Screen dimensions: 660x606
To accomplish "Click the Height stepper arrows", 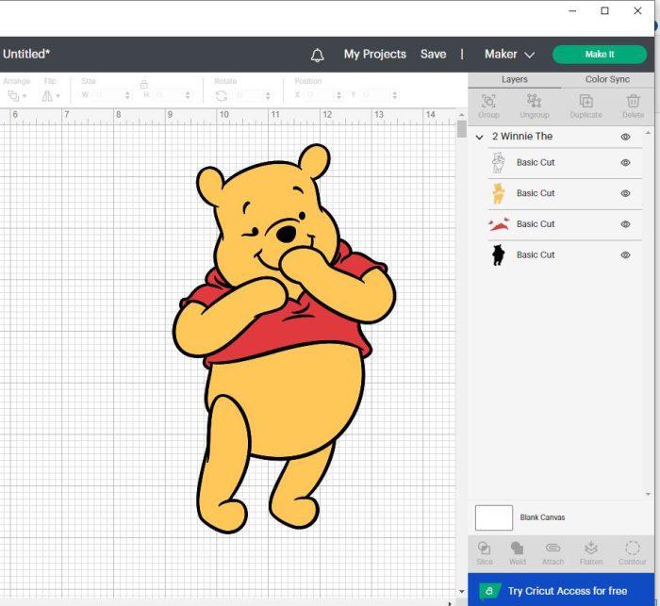I will [x=188, y=95].
